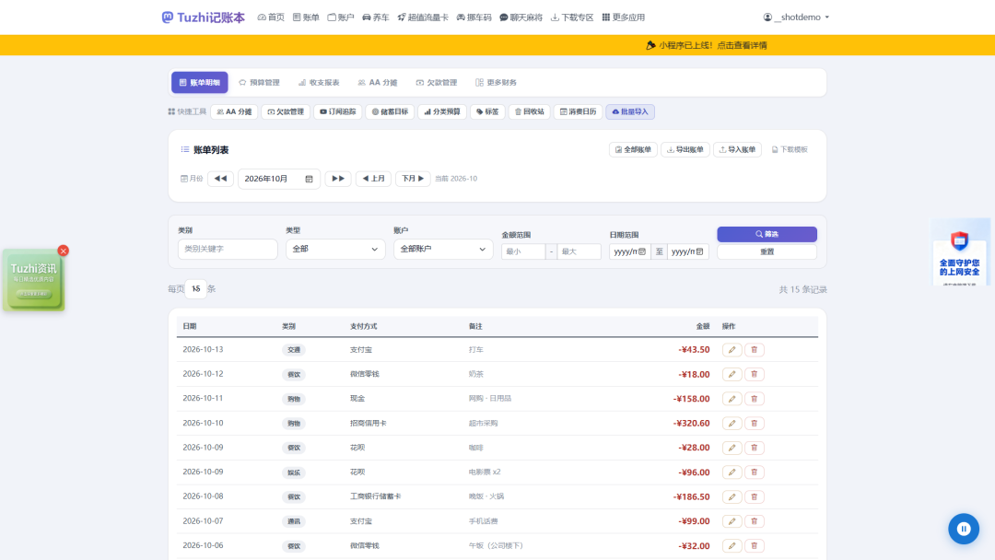This screenshot has width=995, height=560.
Task: Click the 上月 button
Action: tap(373, 179)
